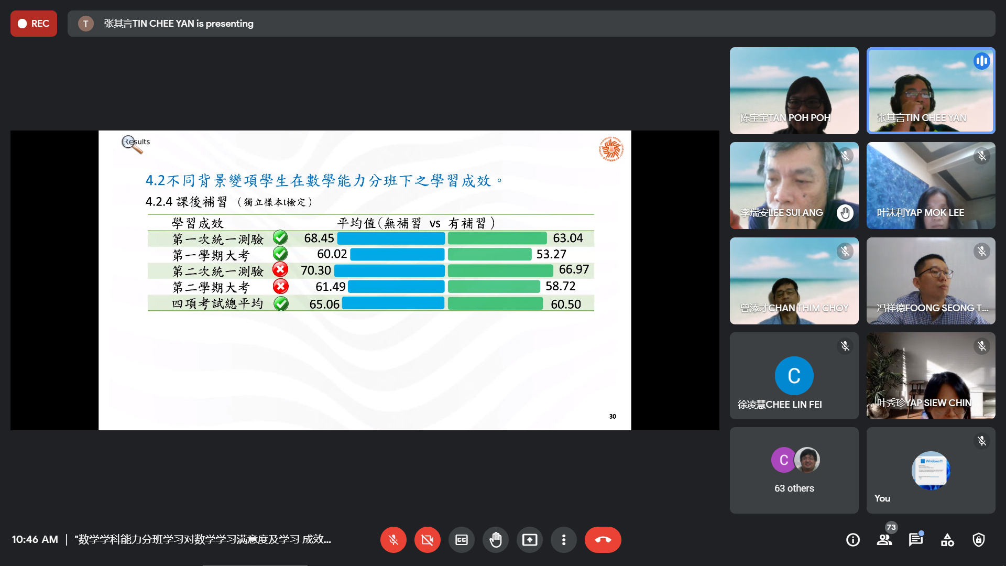
Task: Click the green bar labeled 63.04
Action: coord(497,238)
